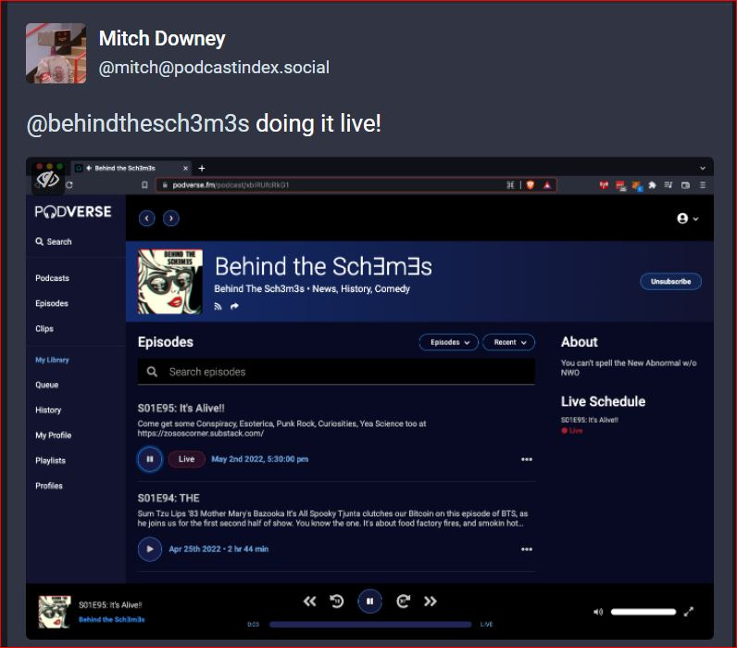Screen dimensions: 737x648
Task: Open a new browser tab with plus
Action: click(x=202, y=169)
